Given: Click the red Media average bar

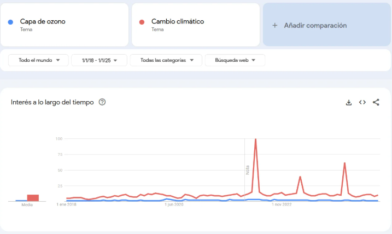Looking at the screenshot, I should 33,197.
